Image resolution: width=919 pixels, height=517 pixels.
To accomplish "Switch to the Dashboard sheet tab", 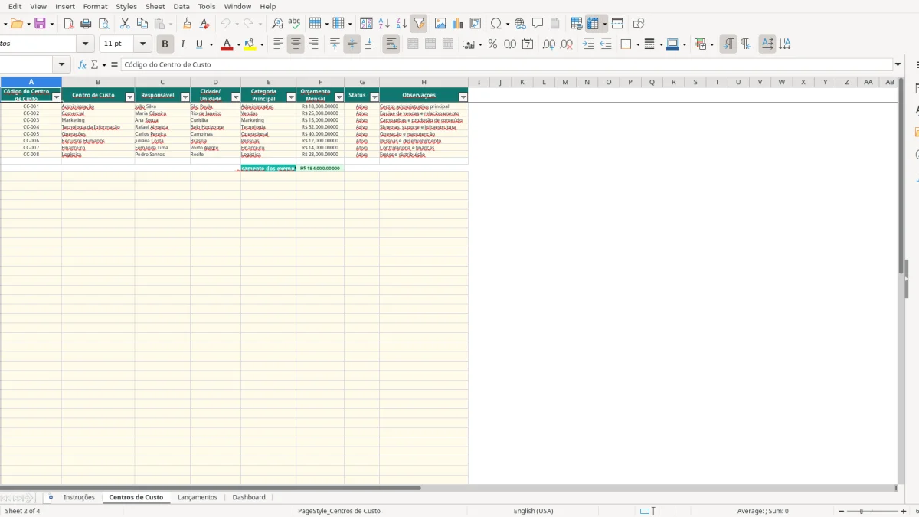I will [x=249, y=497].
